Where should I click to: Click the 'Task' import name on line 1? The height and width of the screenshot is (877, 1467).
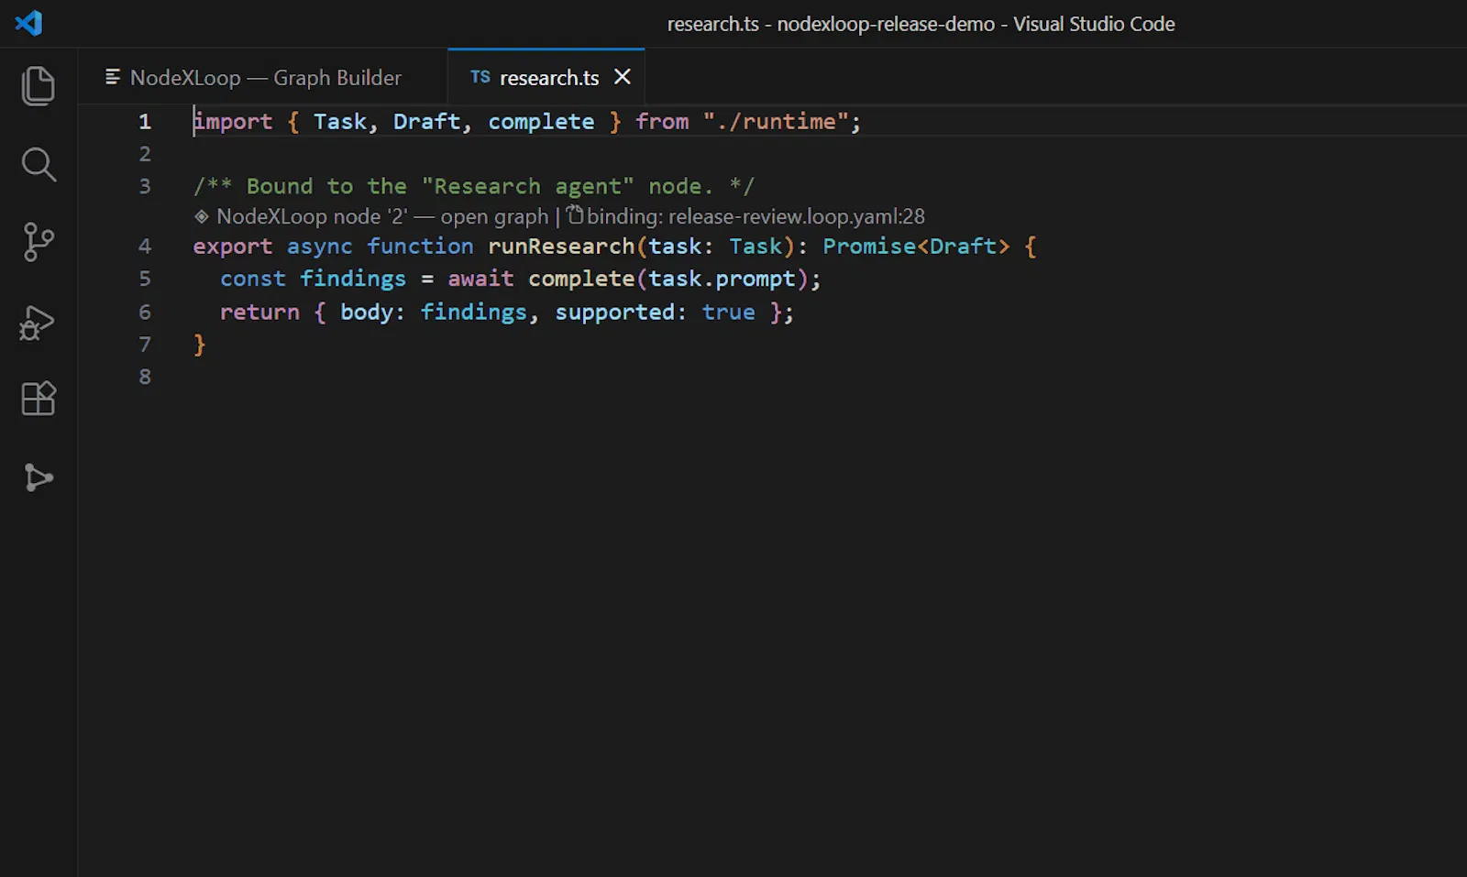click(340, 121)
